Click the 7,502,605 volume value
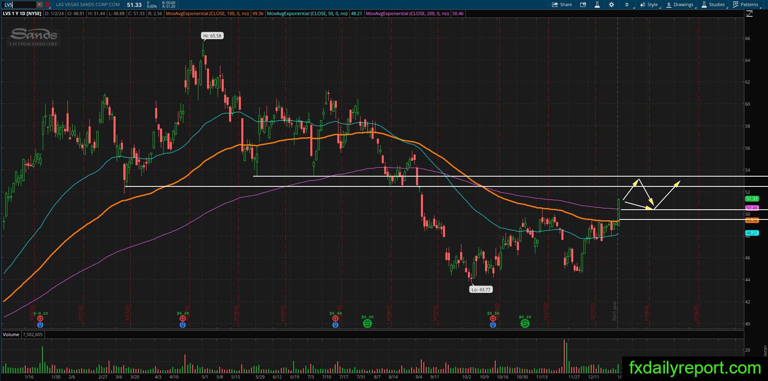This screenshot has width=768, height=381. (32, 334)
